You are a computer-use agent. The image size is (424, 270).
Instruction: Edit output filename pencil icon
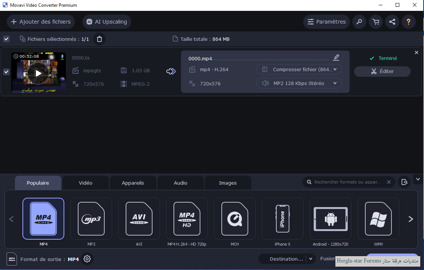coord(336,57)
